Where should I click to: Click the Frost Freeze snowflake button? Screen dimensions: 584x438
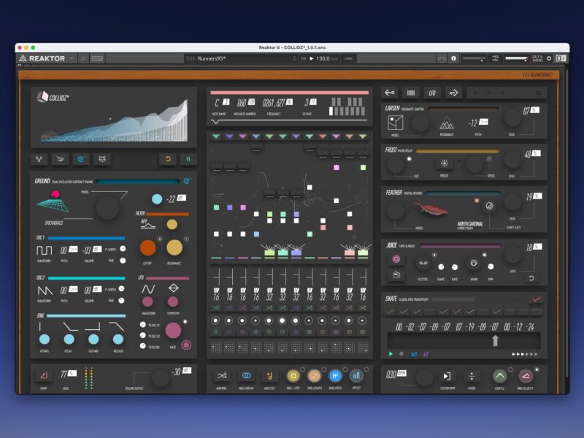click(443, 164)
